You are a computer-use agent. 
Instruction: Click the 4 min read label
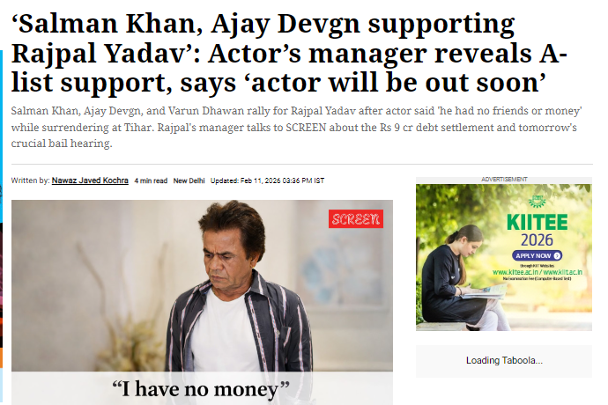151,180
